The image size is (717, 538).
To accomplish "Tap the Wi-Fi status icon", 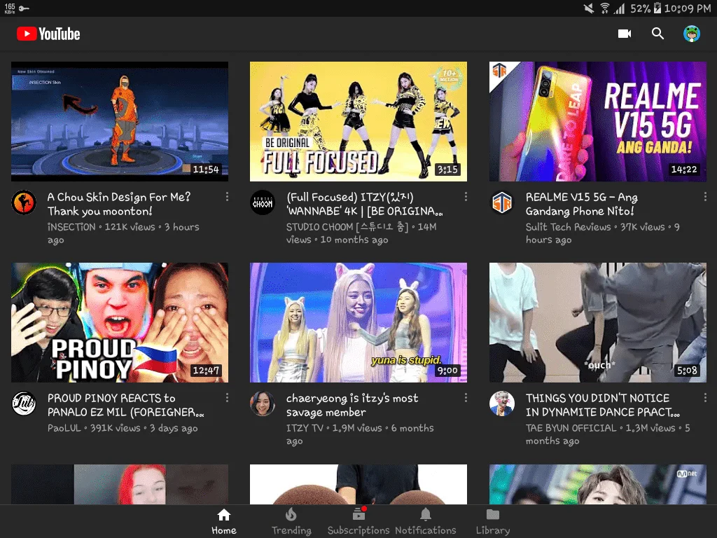I will click(604, 8).
